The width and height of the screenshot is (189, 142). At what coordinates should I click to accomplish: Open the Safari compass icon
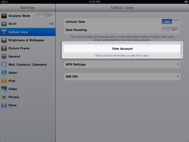4,72
